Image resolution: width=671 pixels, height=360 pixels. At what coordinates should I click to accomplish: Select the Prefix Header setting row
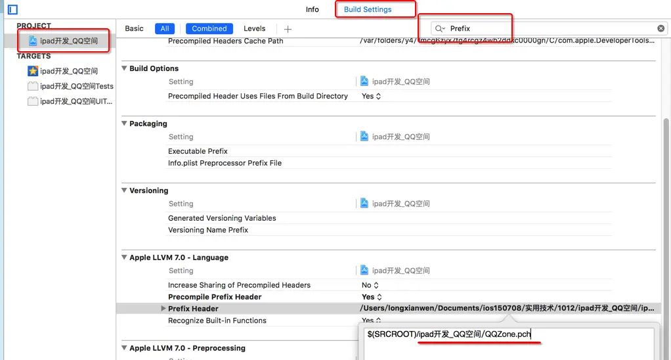click(x=388, y=308)
